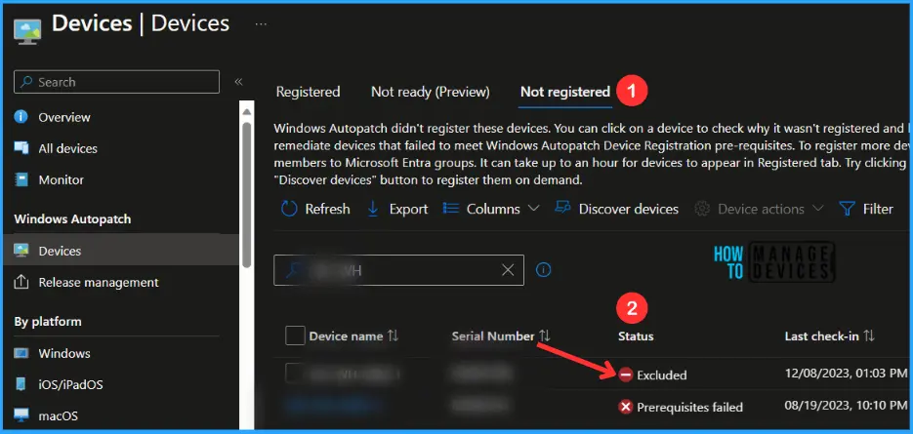Click the info icon beside search box

[x=543, y=270]
